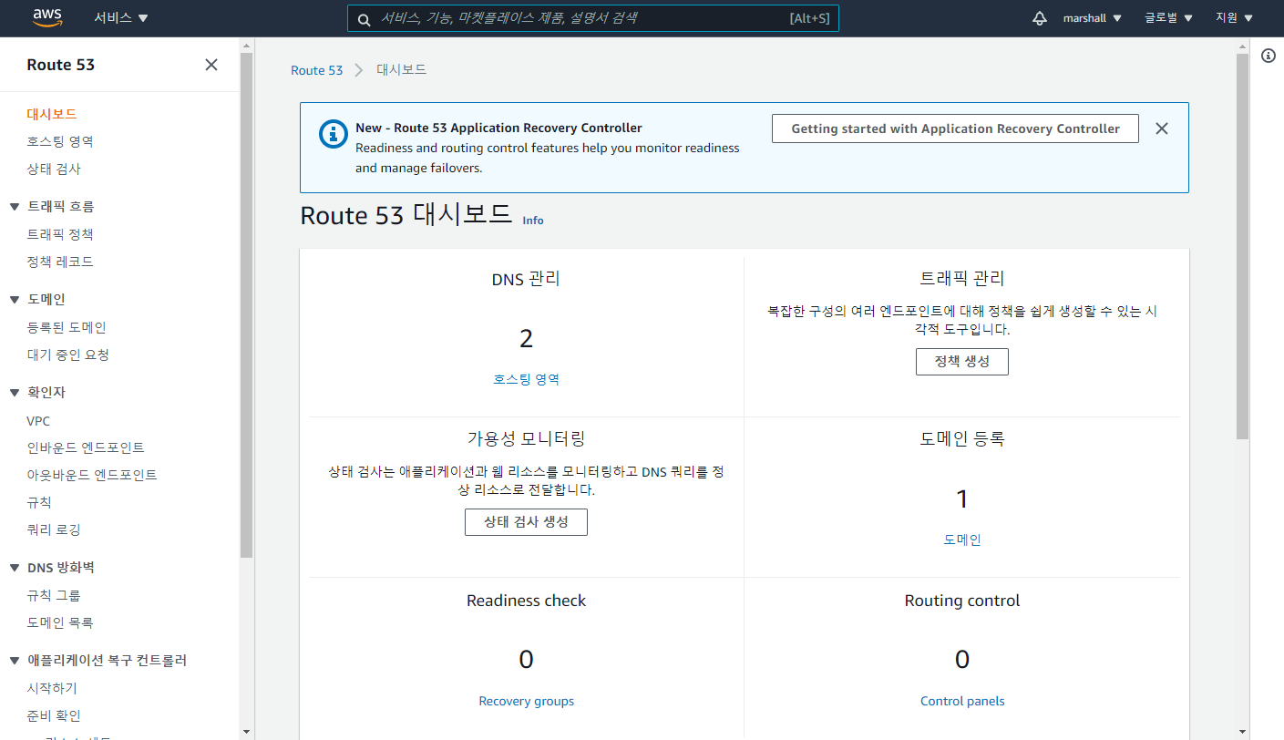Collapse the DNS 방화벽 section

click(15, 568)
